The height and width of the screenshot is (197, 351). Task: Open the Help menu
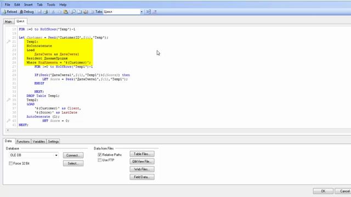[x=63, y=4]
